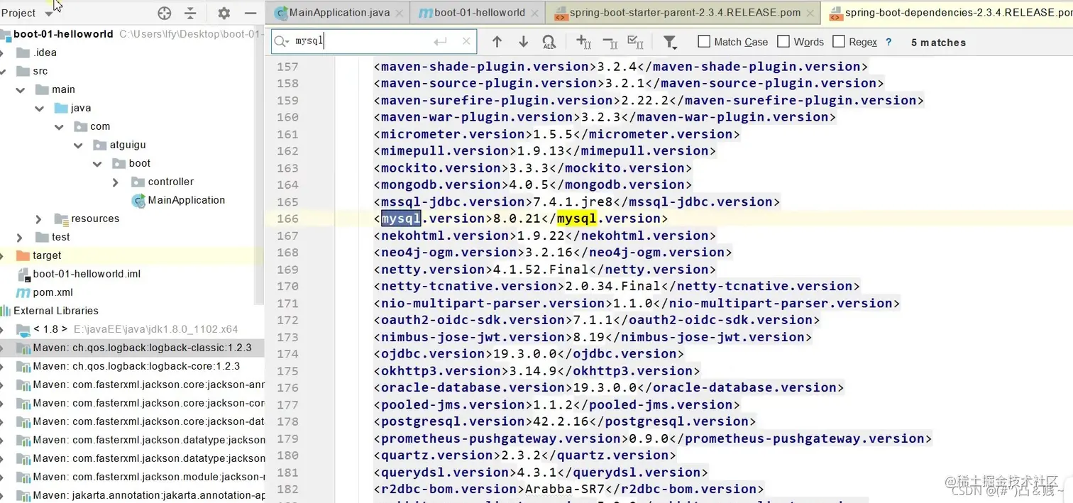The image size is (1073, 503).
Task: Select the .idea folder
Action: pyautogui.click(x=45, y=52)
